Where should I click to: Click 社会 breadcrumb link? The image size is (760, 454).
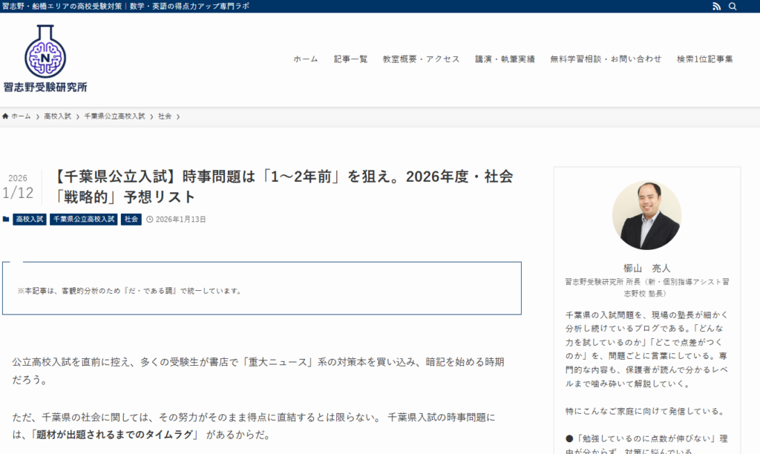pyautogui.click(x=165, y=116)
